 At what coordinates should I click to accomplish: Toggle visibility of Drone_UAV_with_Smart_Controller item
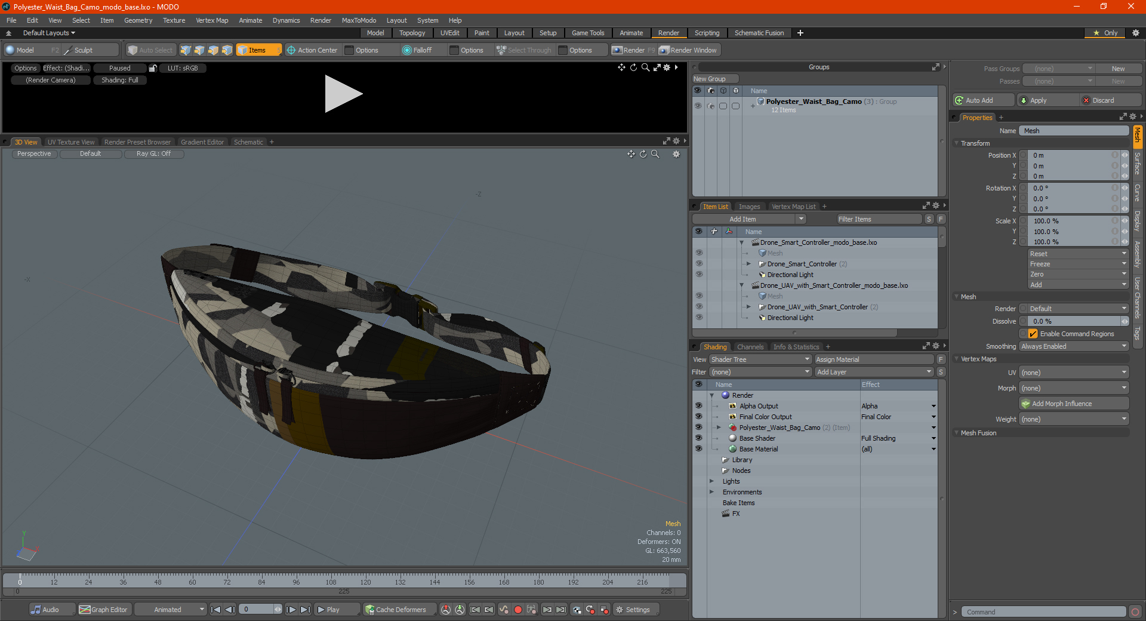pos(699,307)
